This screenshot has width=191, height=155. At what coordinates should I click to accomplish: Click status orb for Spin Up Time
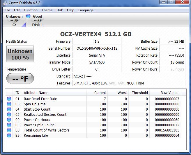pos(9,104)
